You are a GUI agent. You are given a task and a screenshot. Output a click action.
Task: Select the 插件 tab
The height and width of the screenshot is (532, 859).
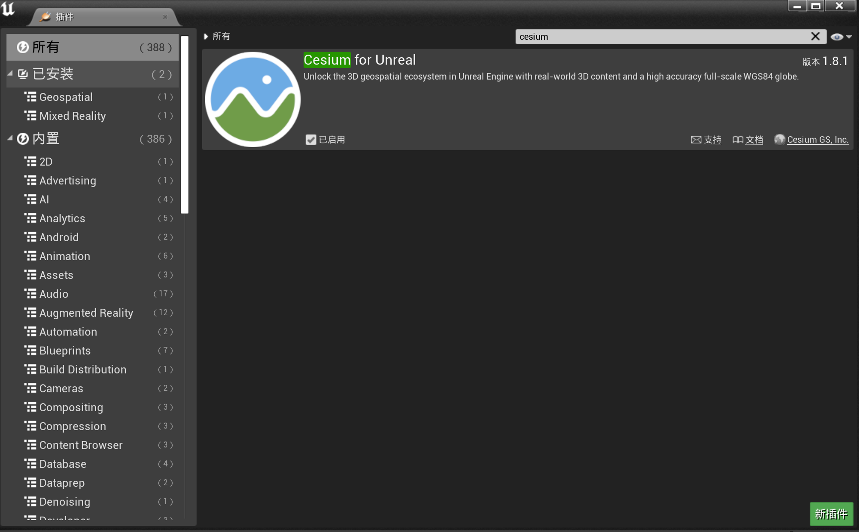tap(105, 17)
